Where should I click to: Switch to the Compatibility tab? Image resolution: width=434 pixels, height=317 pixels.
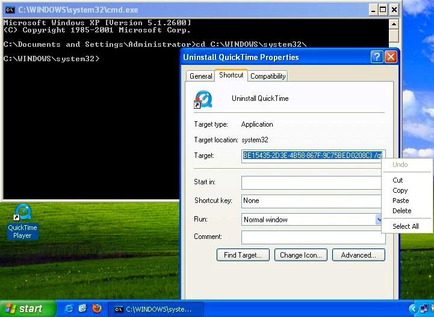pos(268,76)
